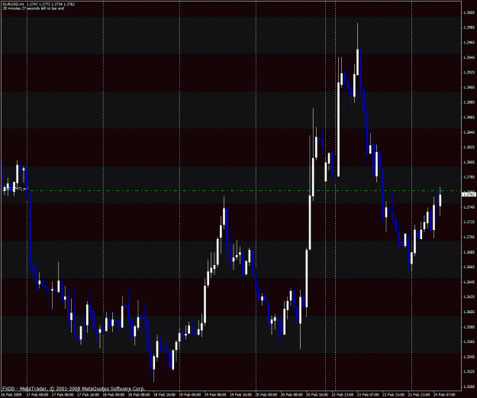Click the 1.2585 price axis label

pyautogui.click(x=469, y=327)
